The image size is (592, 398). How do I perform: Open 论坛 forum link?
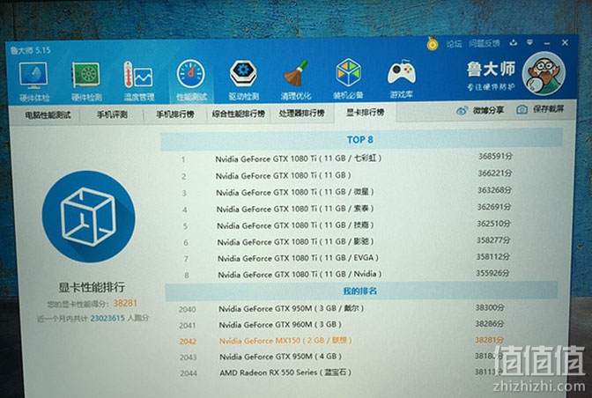pyautogui.click(x=454, y=44)
